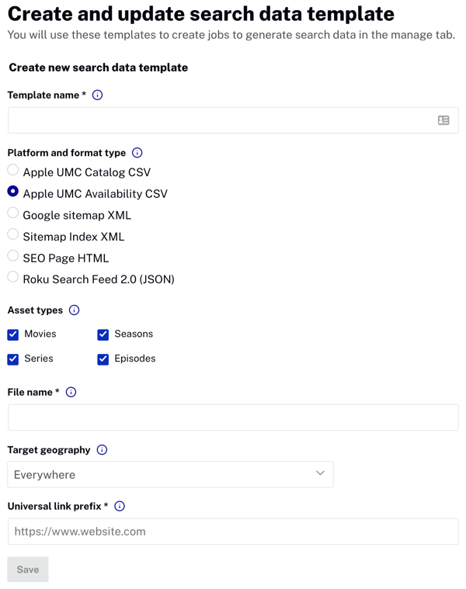Click the autofill card icon in Template name field
This screenshot has height=589, width=466.
(443, 121)
